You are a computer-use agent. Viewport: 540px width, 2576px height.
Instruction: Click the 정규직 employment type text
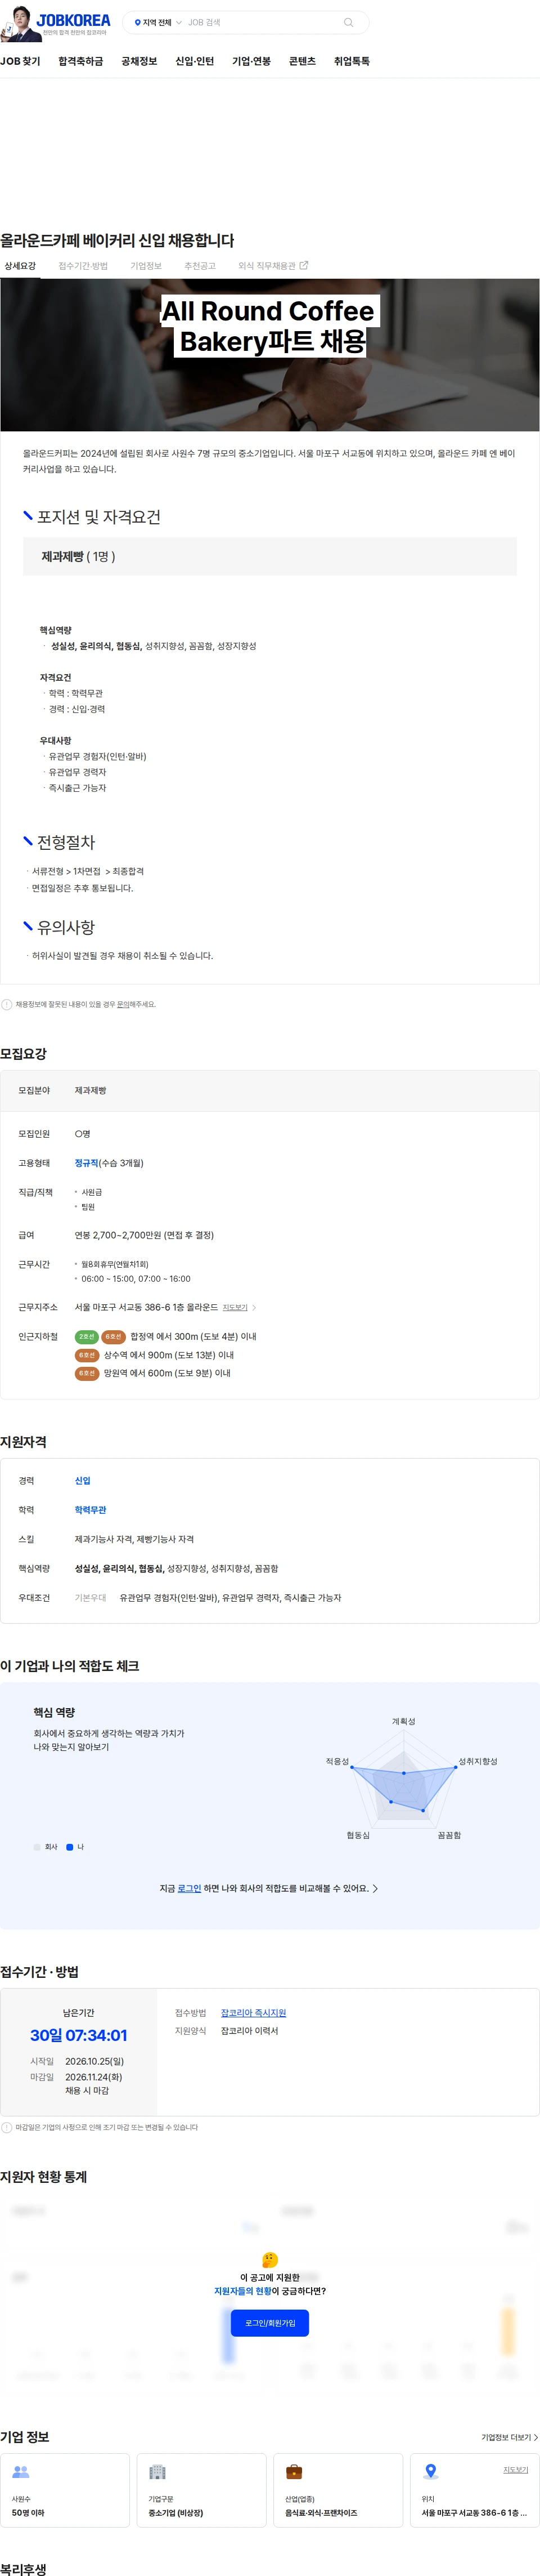pos(87,1163)
